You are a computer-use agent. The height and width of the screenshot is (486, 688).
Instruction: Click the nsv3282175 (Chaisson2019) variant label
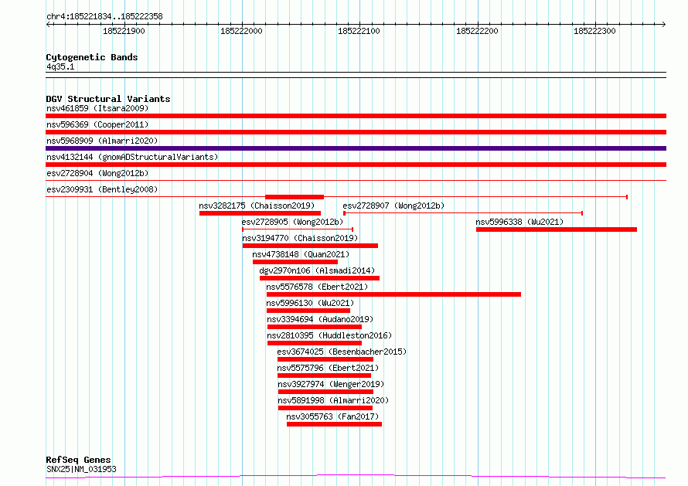pyautogui.click(x=256, y=206)
